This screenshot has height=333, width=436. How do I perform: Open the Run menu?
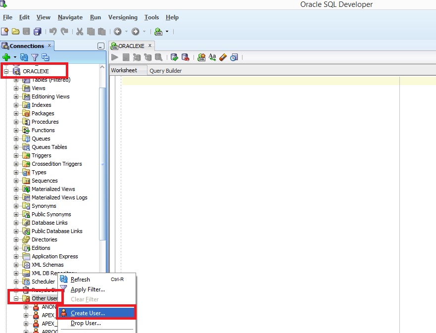96,17
